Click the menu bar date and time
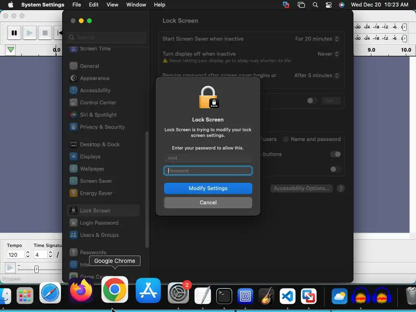 (379, 4)
